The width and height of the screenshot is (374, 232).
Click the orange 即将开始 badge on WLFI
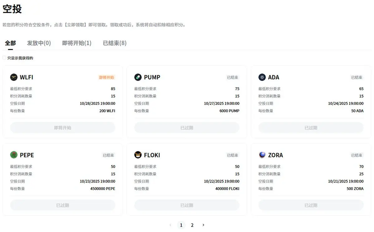[x=107, y=77]
